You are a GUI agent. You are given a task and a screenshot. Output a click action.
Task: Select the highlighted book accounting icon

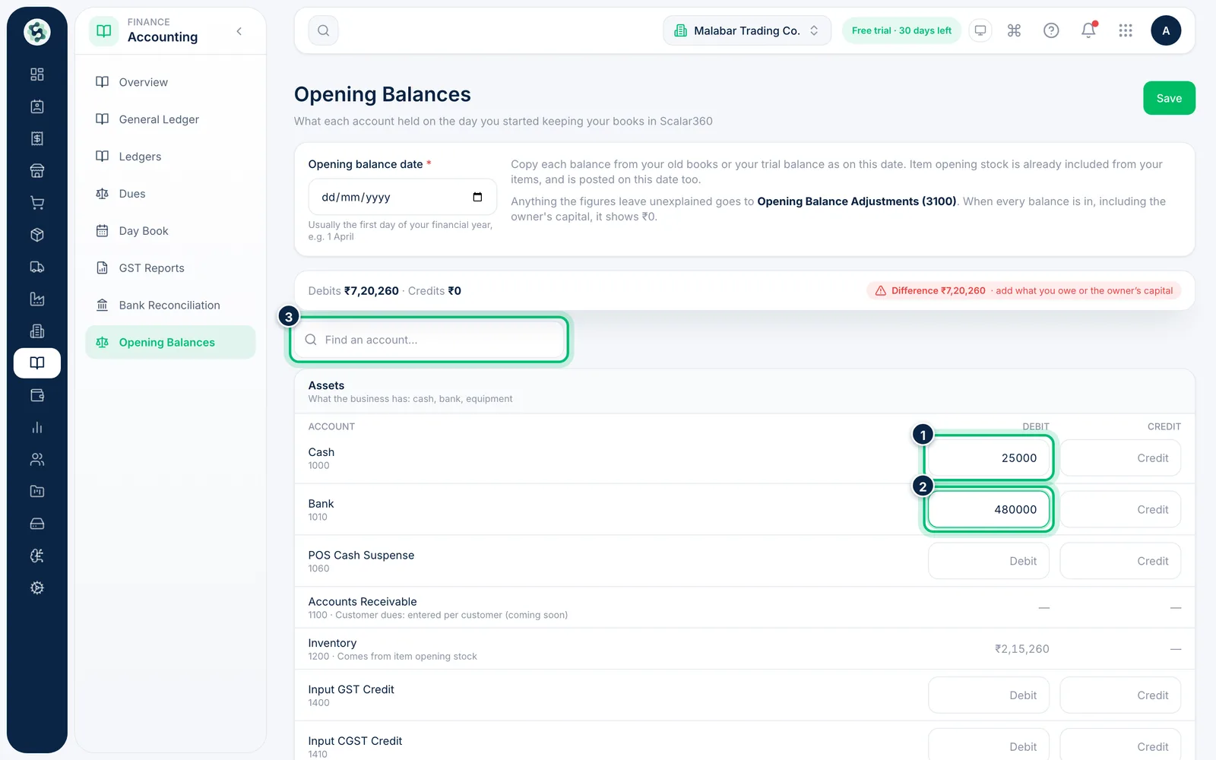pos(36,363)
